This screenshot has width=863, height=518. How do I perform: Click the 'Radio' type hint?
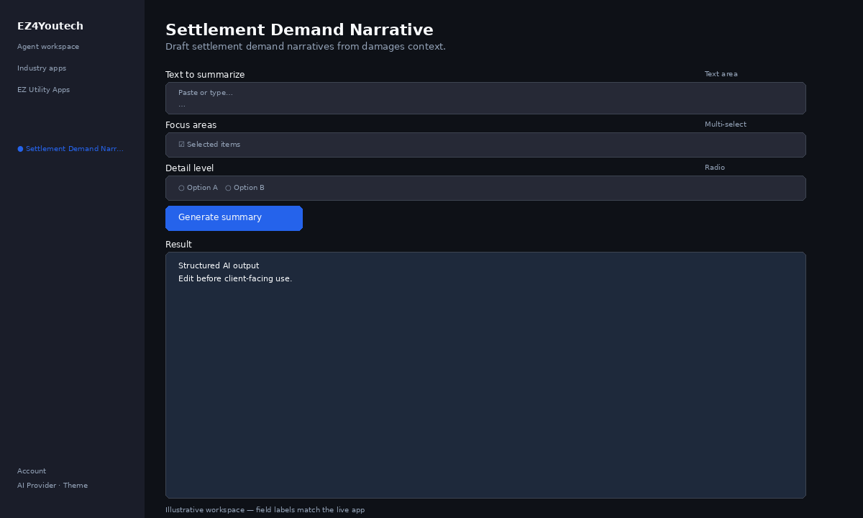tap(715, 168)
